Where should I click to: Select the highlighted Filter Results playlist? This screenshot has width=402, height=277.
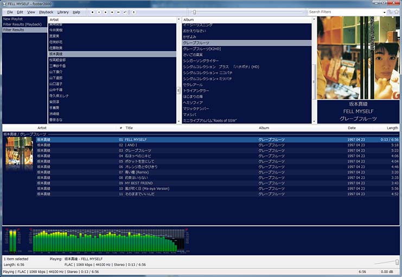[x=24, y=30]
